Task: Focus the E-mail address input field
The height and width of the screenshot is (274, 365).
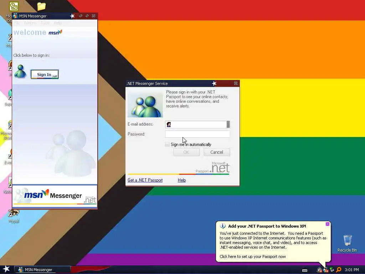Action: [197, 125]
